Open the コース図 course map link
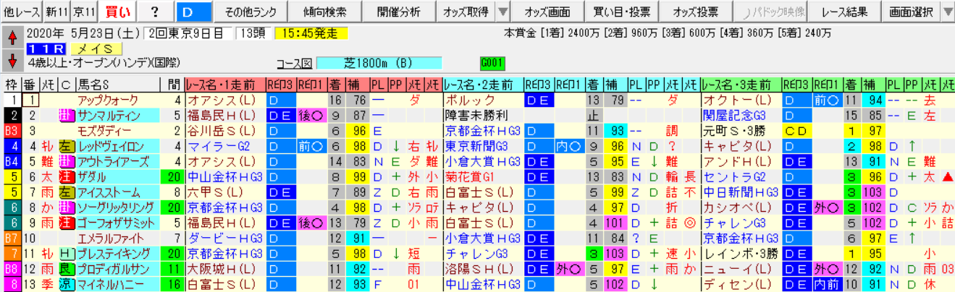955x292 pixels. 293,63
